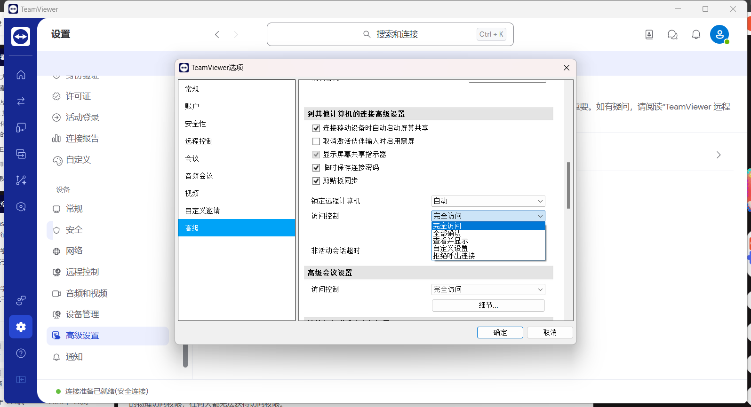Select 自定义邀请 in options dialog list

tap(237, 211)
